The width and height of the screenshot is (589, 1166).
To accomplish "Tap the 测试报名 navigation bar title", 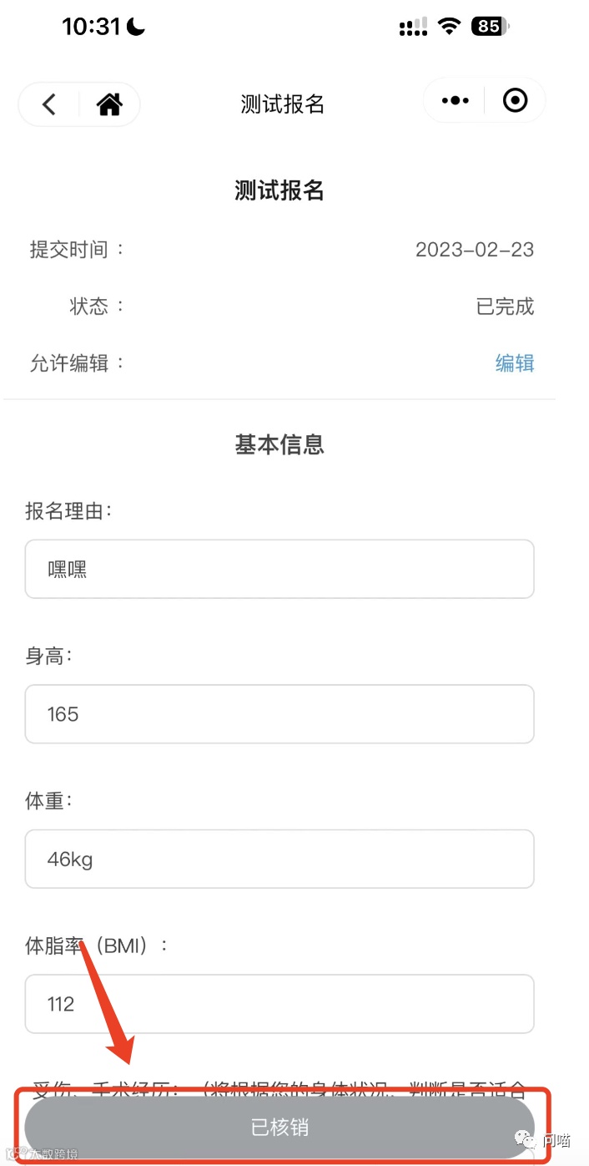I will (x=282, y=104).
